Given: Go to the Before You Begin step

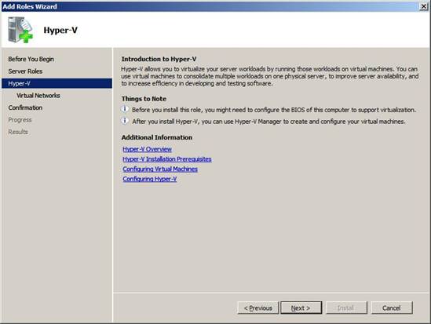Looking at the screenshot, I should click(31, 59).
